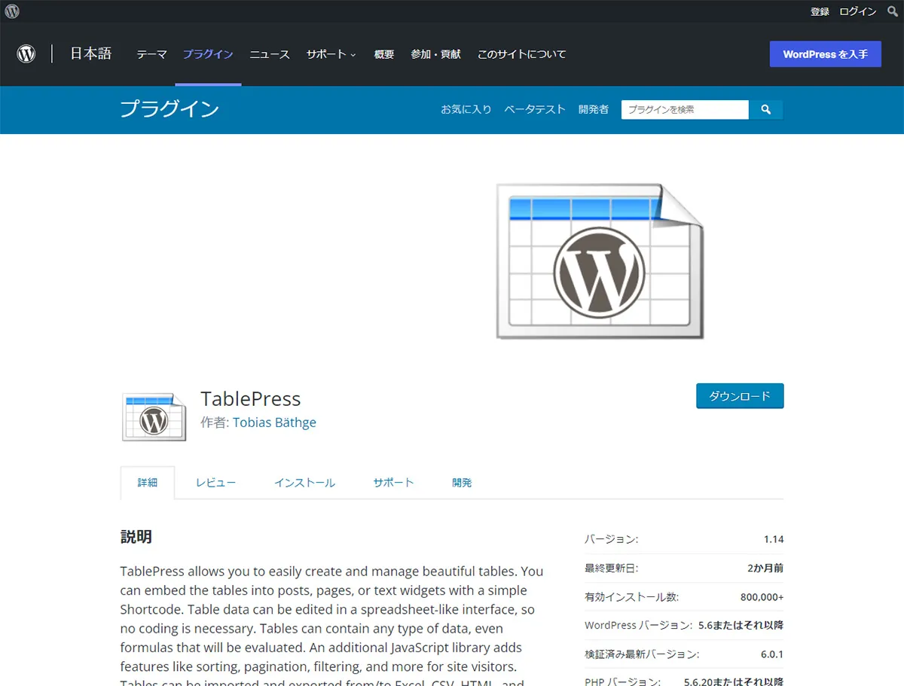Screen dimensions: 904x686
Task: Open the 開発 tab
Action: tap(462, 483)
